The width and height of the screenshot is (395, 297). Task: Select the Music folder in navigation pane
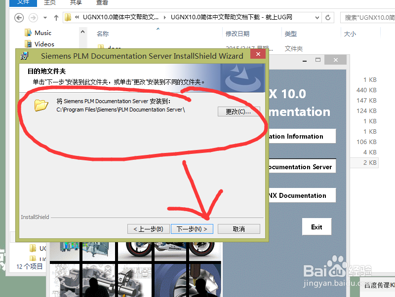(43, 33)
